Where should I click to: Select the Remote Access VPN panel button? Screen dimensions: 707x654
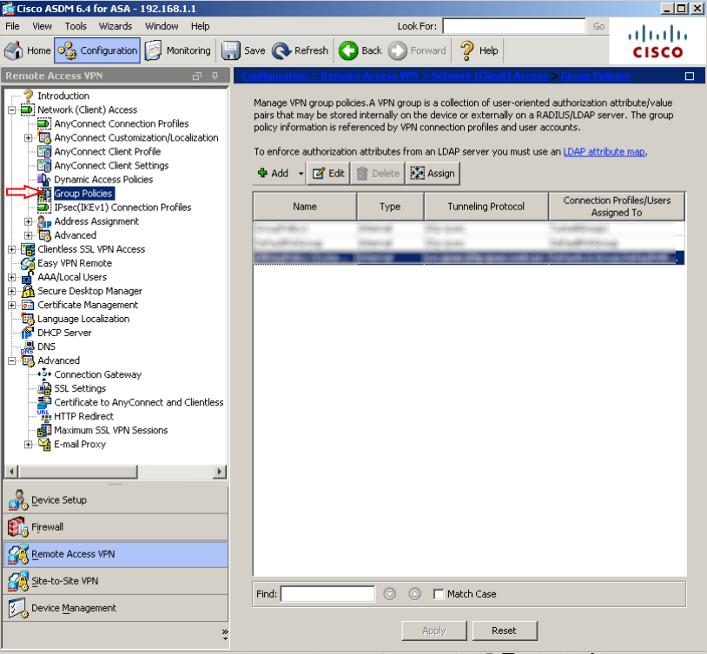coord(116,554)
